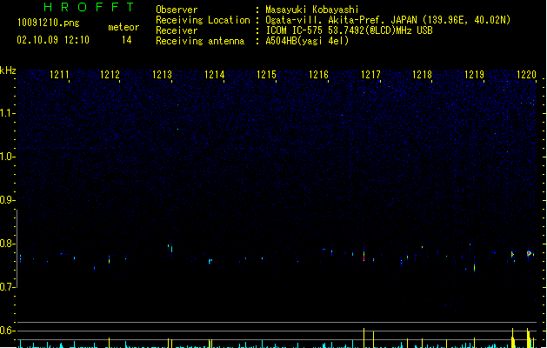Click the 1215 time marker
This screenshot has height=348, width=547.
coord(266,75)
